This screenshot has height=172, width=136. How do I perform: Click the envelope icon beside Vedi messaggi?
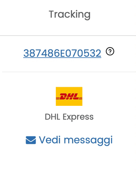(x=31, y=140)
